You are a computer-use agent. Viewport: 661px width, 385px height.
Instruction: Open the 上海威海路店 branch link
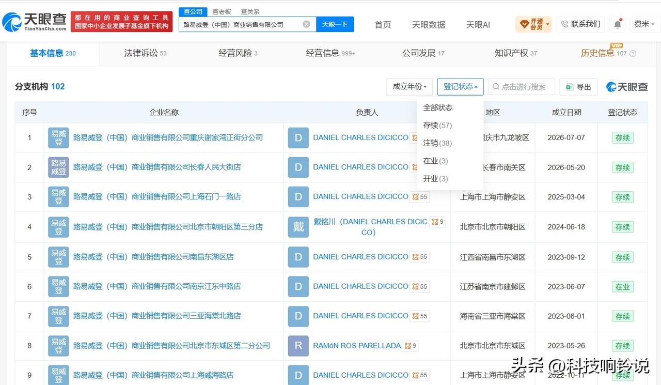pyautogui.click(x=153, y=375)
